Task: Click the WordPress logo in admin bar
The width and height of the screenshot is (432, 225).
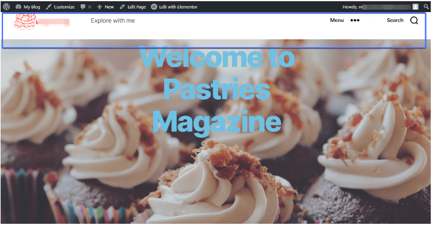Action: (x=6, y=7)
